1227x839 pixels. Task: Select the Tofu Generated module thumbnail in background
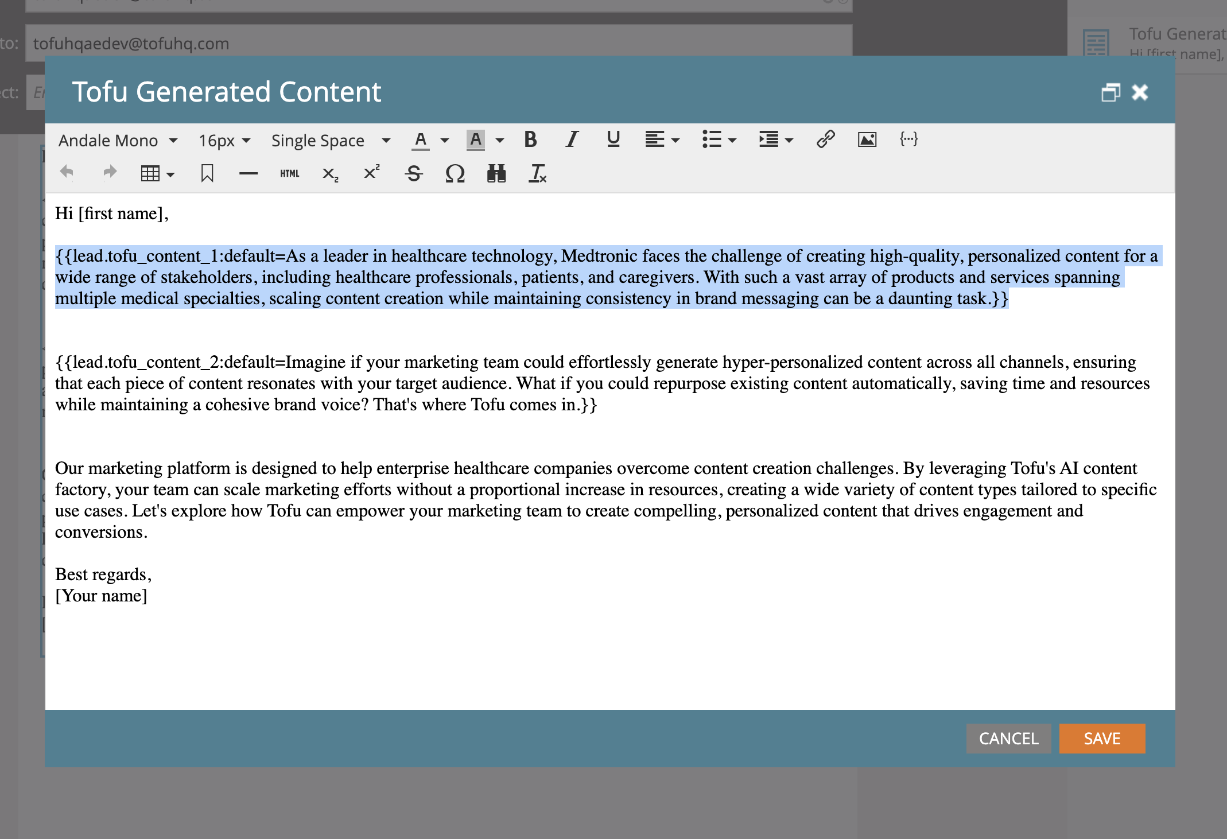pyautogui.click(x=1096, y=43)
